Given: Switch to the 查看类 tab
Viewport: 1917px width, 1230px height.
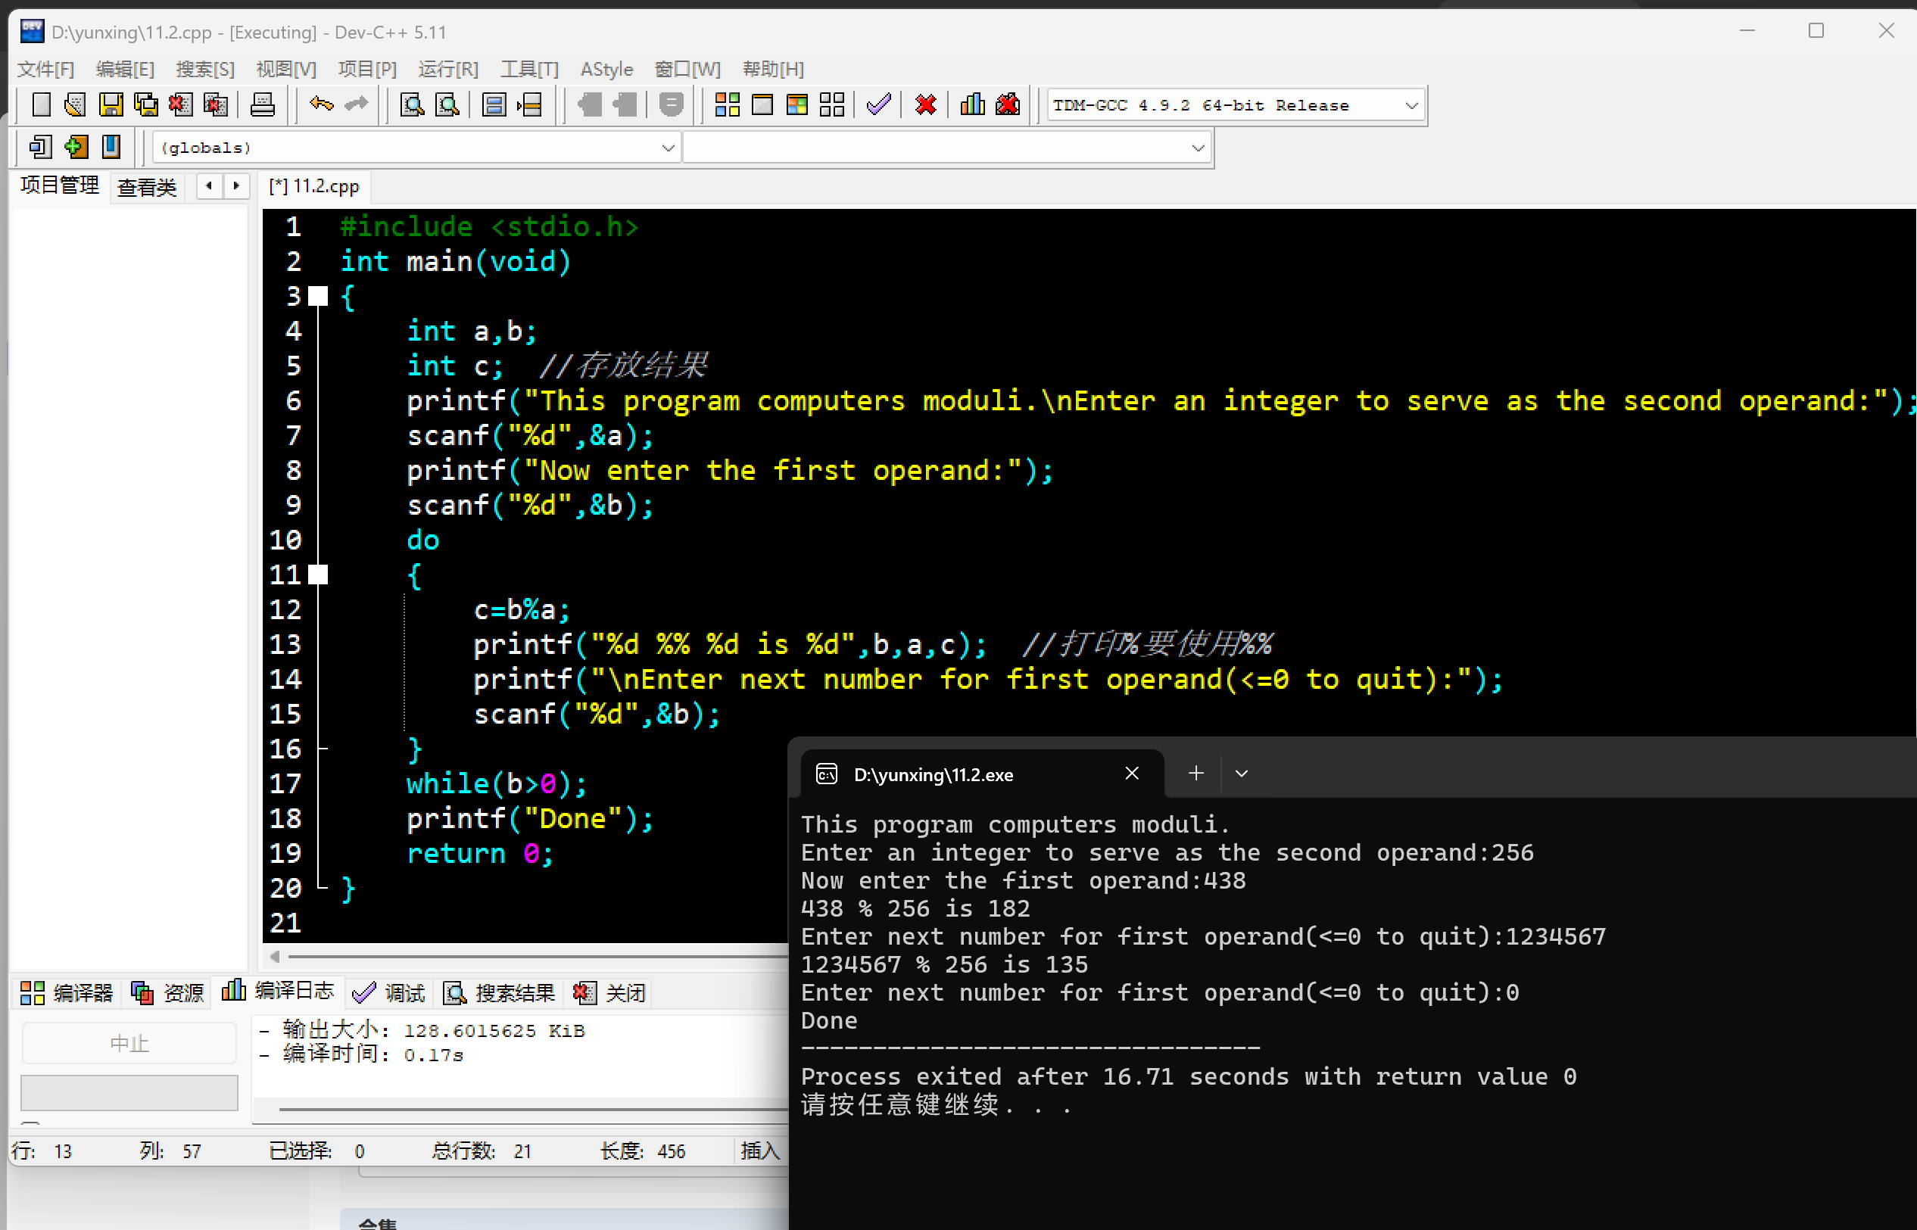Looking at the screenshot, I should coord(146,187).
